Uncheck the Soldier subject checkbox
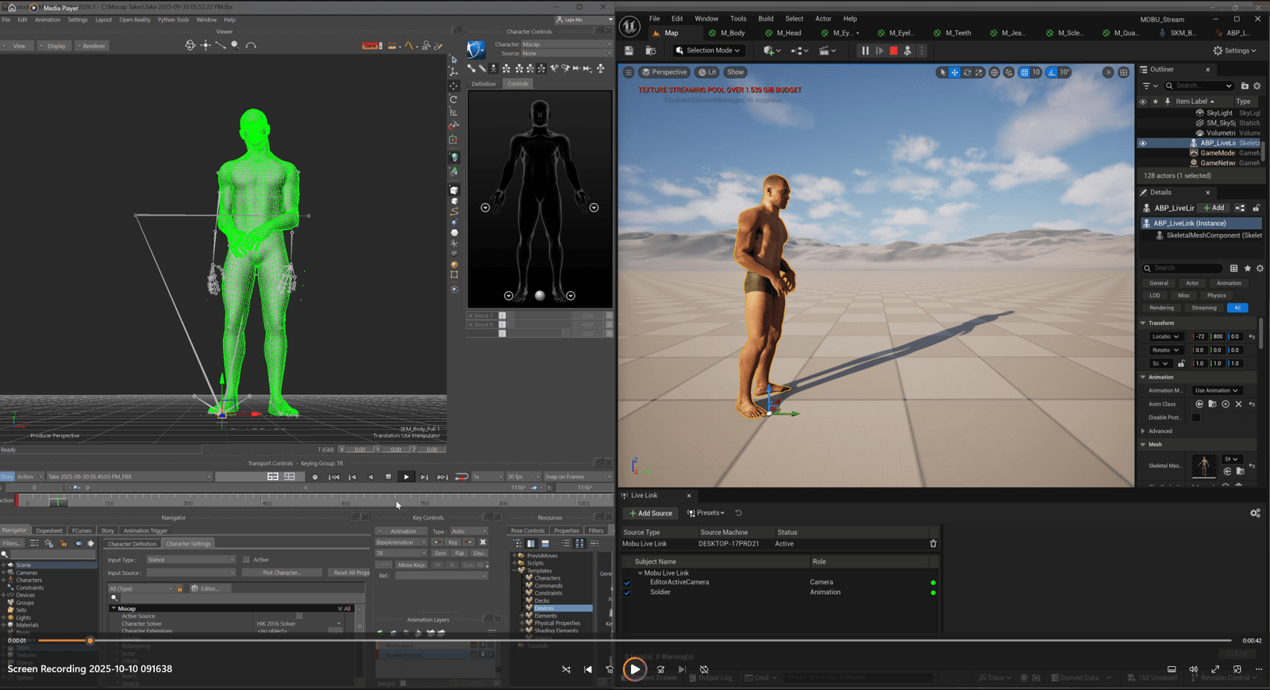1270x690 pixels. 627,592
